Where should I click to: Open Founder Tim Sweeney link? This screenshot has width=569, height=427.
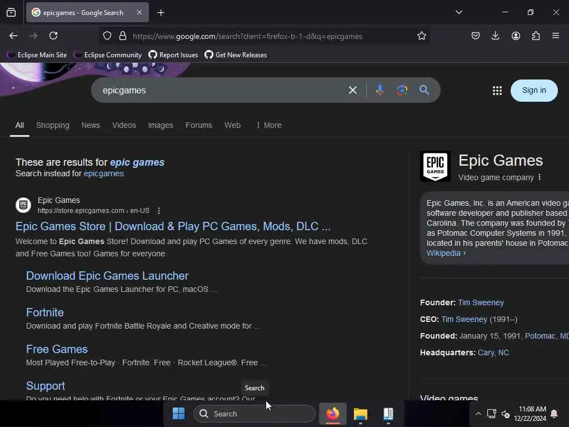click(481, 302)
